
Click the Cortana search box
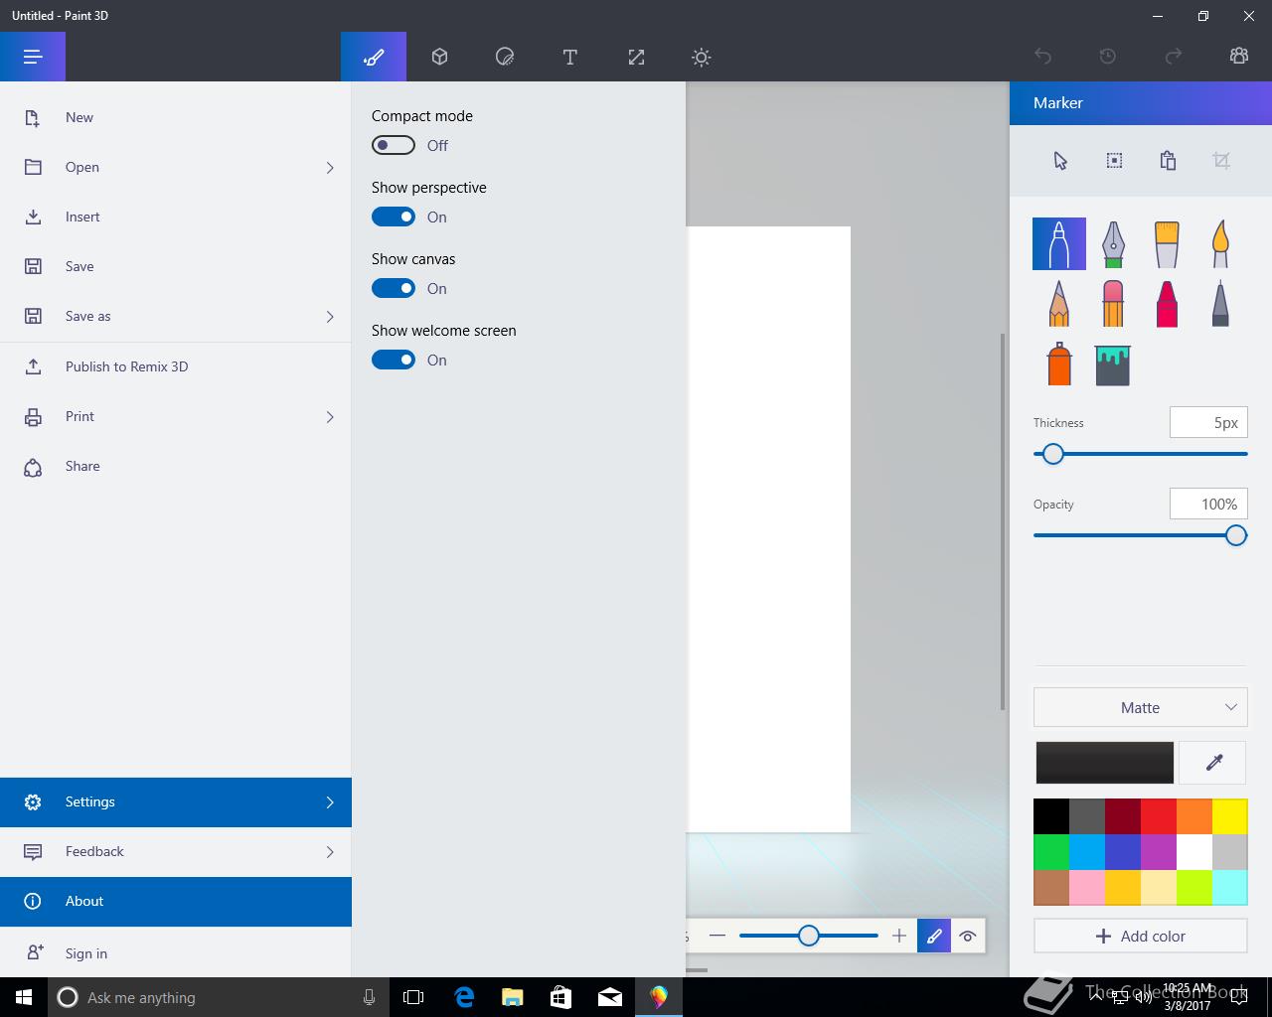(218, 997)
